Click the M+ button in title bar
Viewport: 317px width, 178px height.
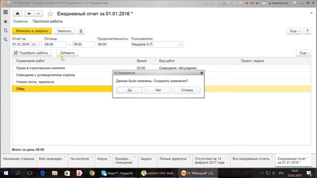(252, 3)
